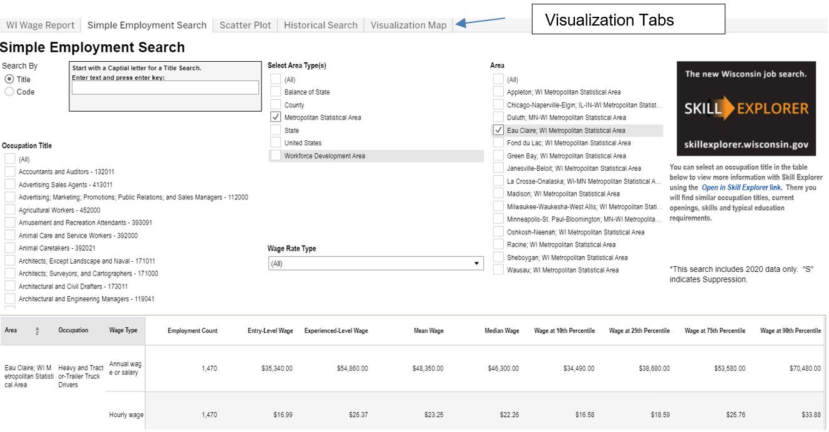Viewport: 829px width, 432px height.
Task: Open the Visualization Map tab
Action: 408,26
